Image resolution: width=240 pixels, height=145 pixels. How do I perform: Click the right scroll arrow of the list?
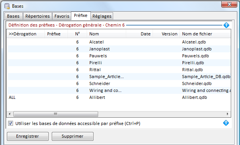pos(228,114)
